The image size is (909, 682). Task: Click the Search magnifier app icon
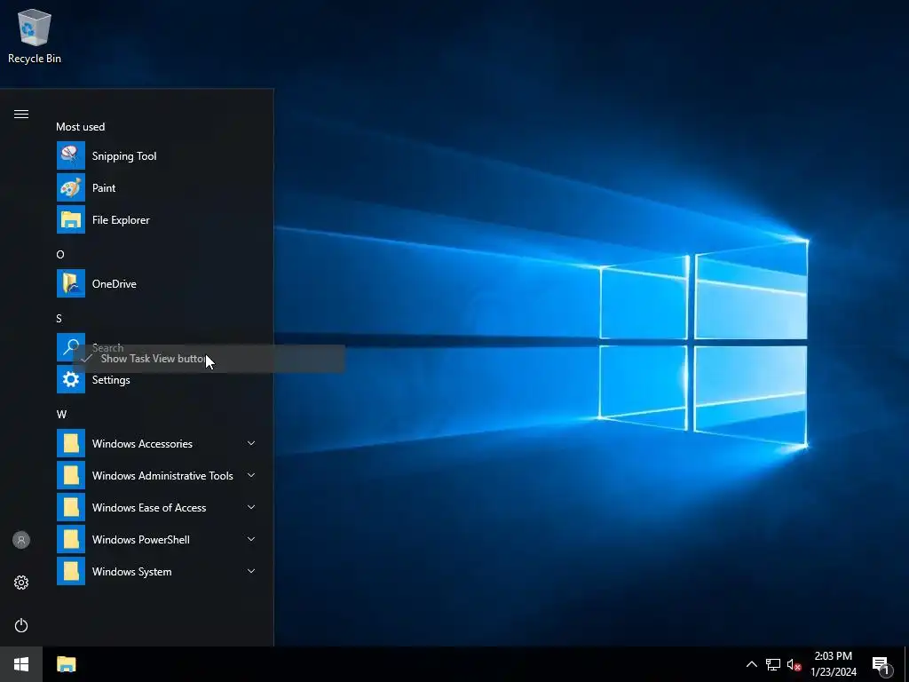coord(71,346)
